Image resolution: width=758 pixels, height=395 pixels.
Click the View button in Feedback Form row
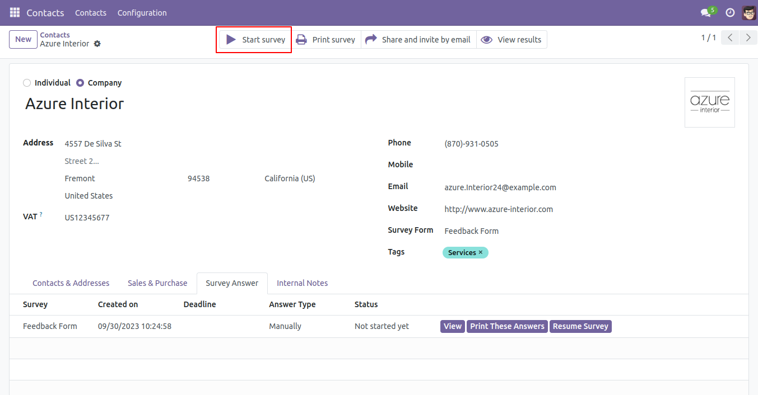pyautogui.click(x=453, y=326)
